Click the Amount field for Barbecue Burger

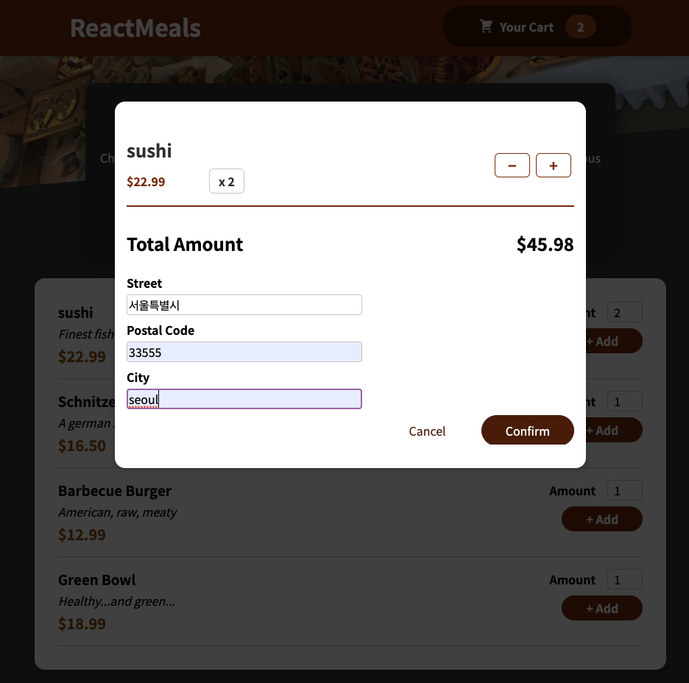pos(624,490)
